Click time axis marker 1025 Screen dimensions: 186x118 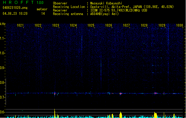coord(91,25)
